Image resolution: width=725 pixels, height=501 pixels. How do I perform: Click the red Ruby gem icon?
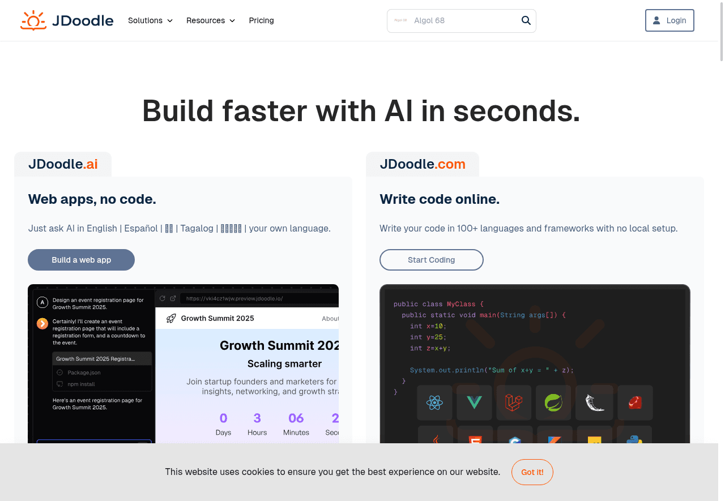click(x=635, y=402)
